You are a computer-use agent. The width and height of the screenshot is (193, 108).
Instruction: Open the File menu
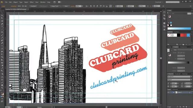click(x=6, y=2)
